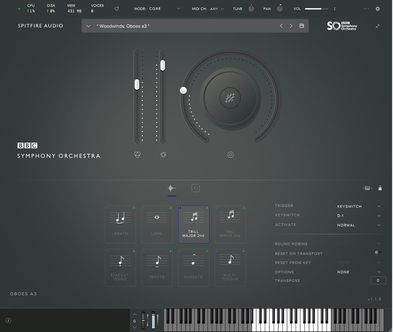The image size is (393, 332).
Task: Click the pitch bend wheel
Action: point(143,320)
